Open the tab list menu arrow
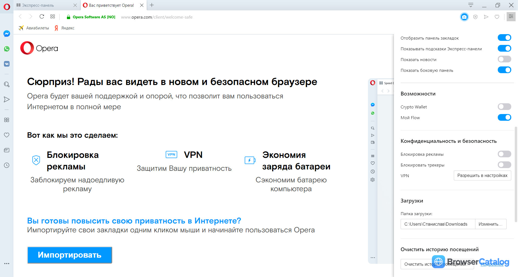518x277 pixels. (x=471, y=5)
